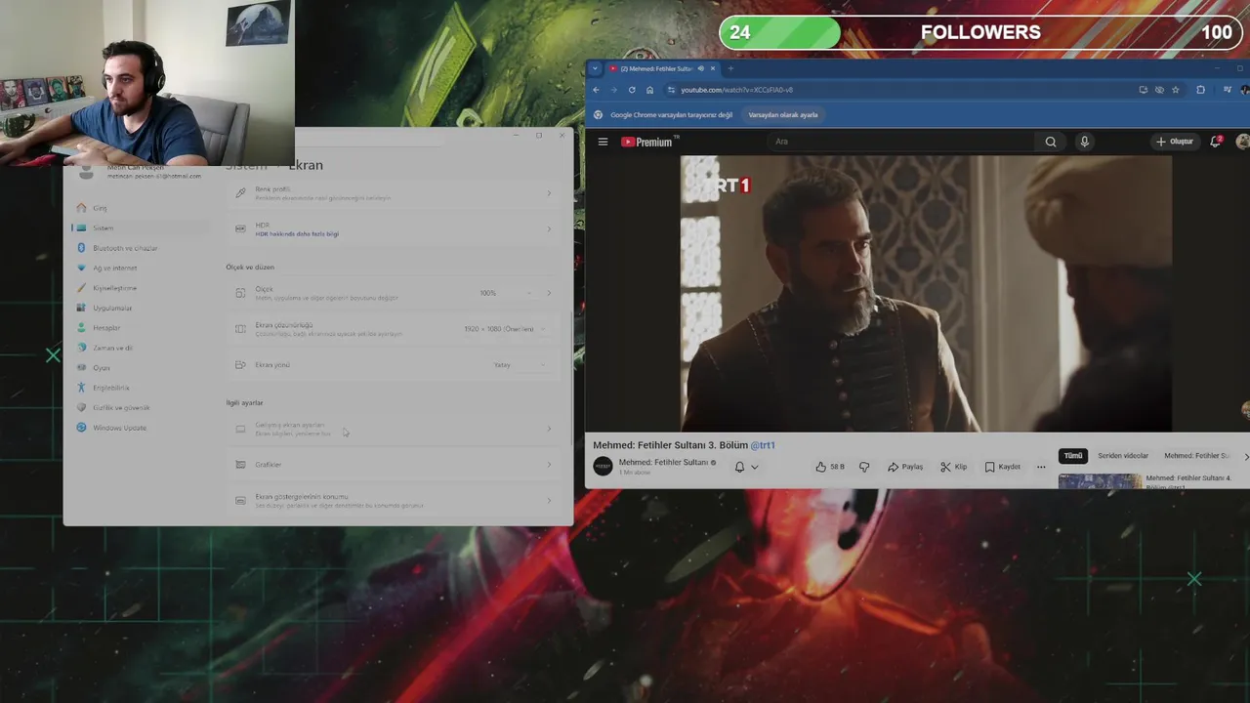Bookmark this page with the star icon
The image size is (1250, 703).
point(1176,90)
